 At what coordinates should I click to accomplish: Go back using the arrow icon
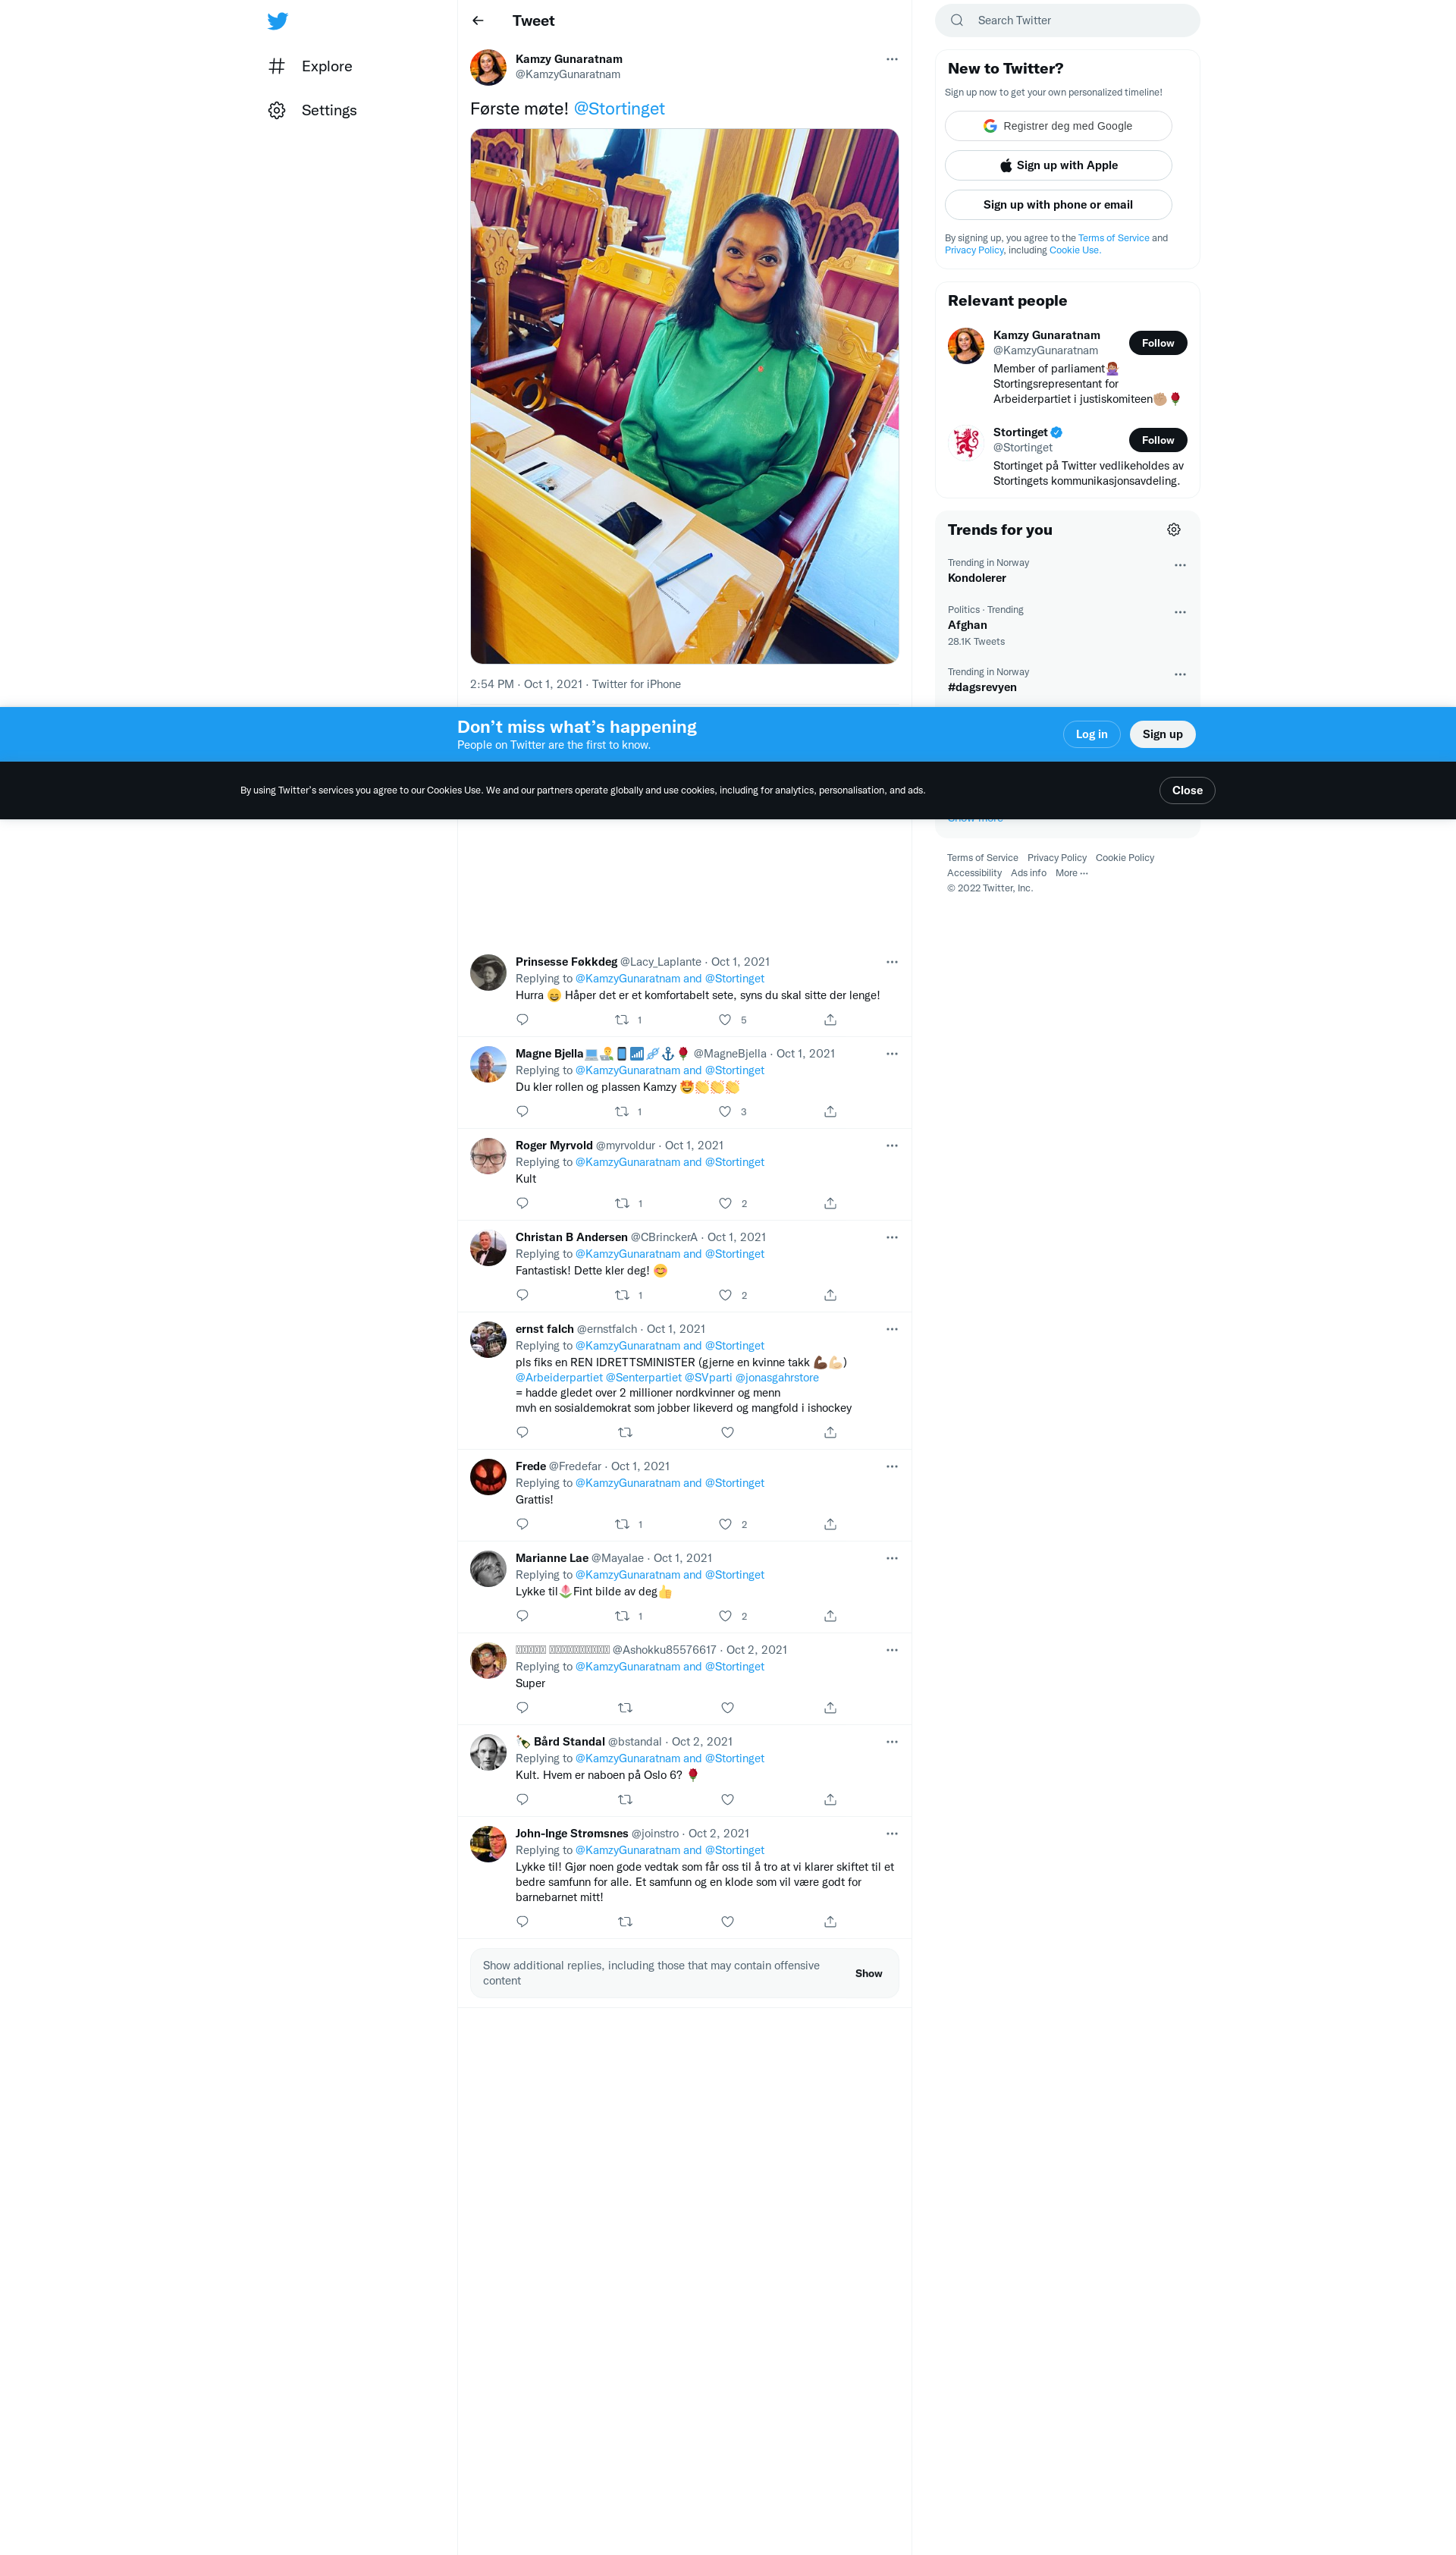[x=478, y=21]
